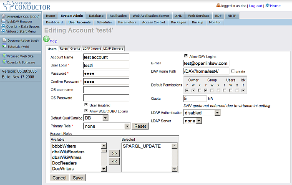Viewport: 292px width, 185px height.
Task: Check the create DAV home path box
Action: 233,71
